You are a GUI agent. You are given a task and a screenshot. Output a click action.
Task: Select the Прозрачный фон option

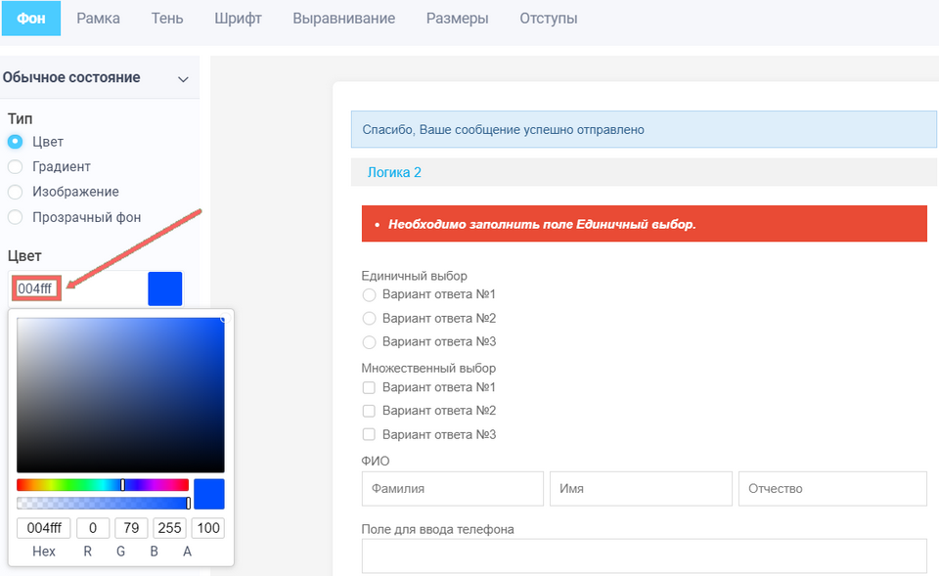[16, 217]
